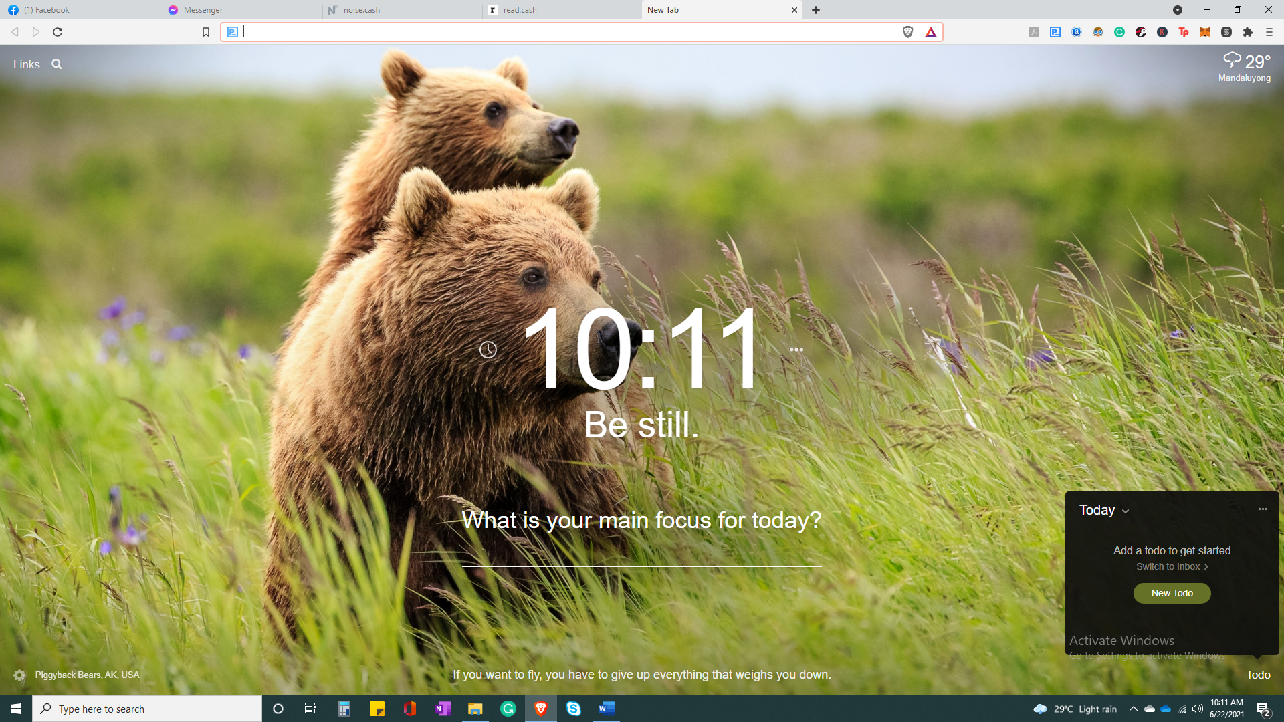
Task: Open the clock options ellipsis
Action: [x=796, y=350]
